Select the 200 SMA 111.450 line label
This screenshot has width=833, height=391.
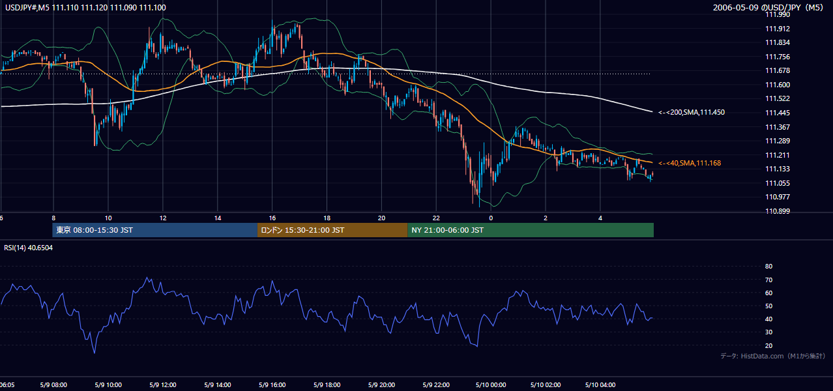click(x=692, y=113)
